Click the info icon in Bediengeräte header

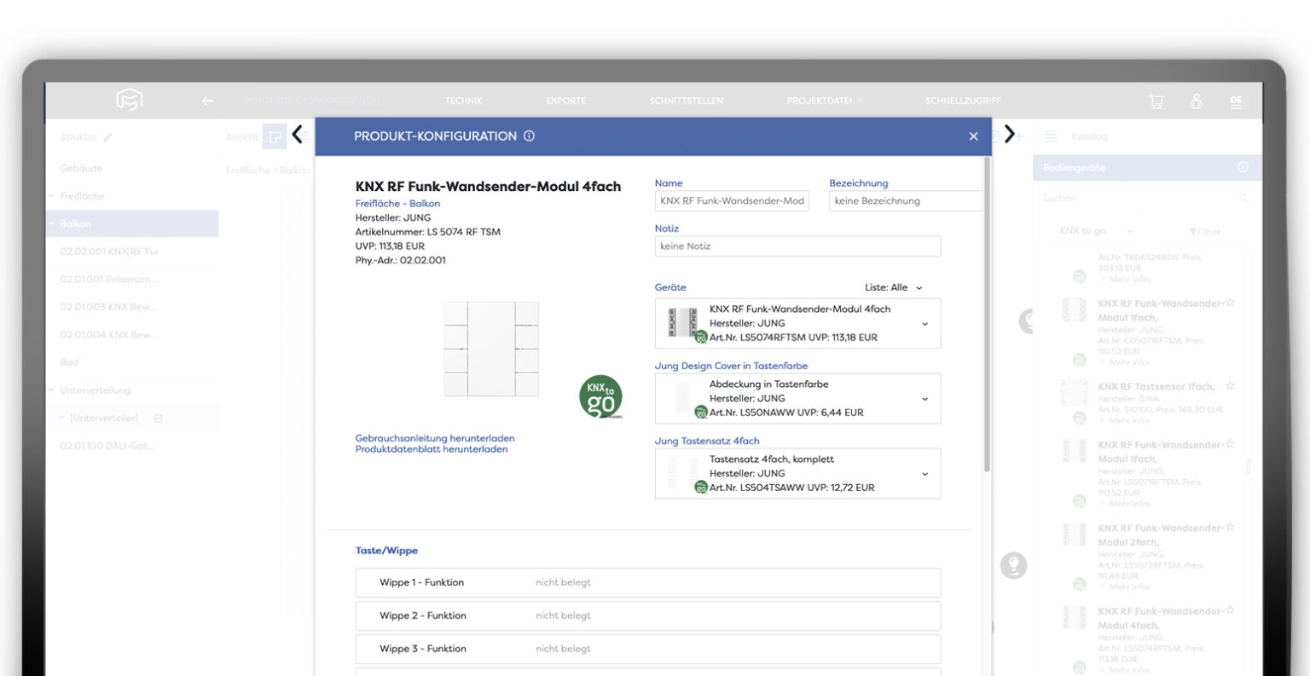[1243, 168]
